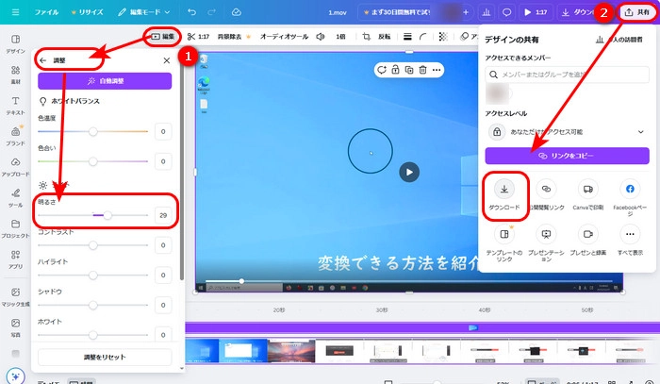Click the シャドウ slider handle
The height and width of the screenshot is (384, 660).
coord(93,305)
